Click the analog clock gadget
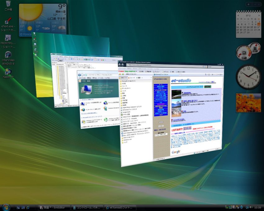Image resolution: width=264 pixels, height=211 pixels. (248, 77)
